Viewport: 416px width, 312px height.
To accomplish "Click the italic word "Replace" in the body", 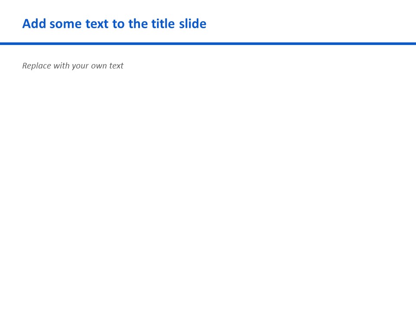I will tap(36, 66).
